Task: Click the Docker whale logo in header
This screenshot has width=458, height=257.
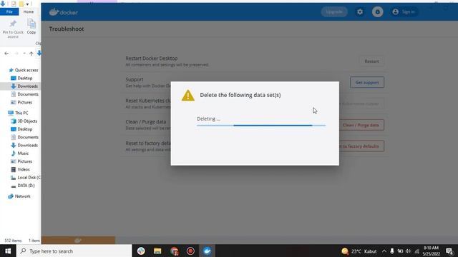Action: tap(64, 12)
